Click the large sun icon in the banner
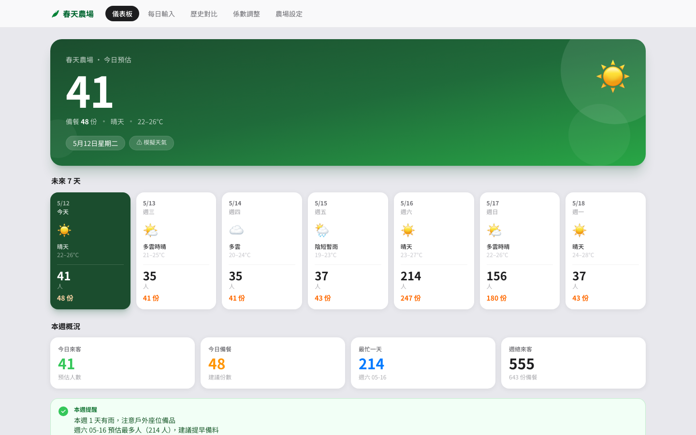Viewport: 696px width, 435px height. tap(613, 76)
